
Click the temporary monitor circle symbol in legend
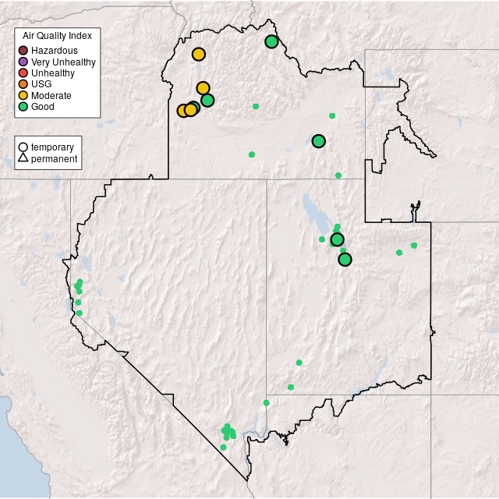coord(23,147)
